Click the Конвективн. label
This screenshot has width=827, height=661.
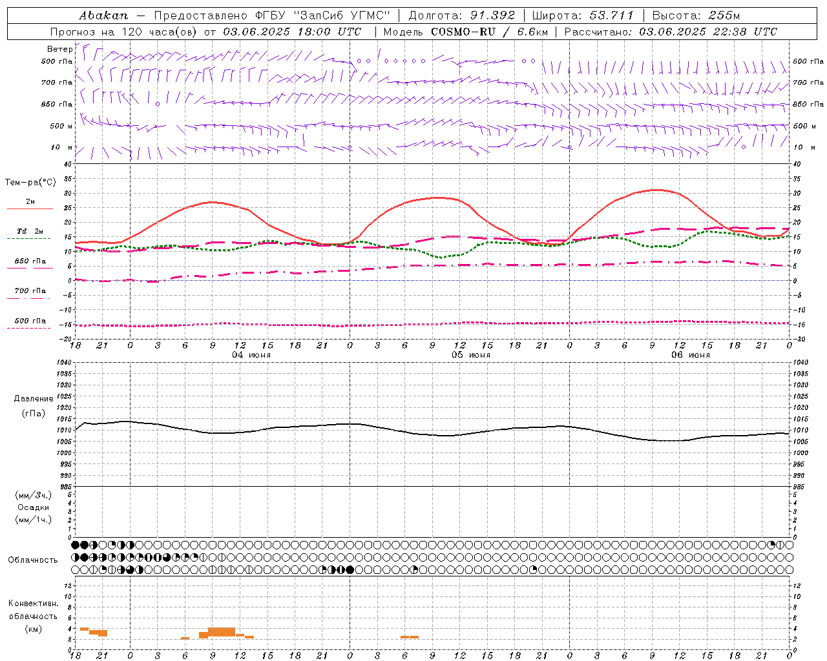click(34, 604)
